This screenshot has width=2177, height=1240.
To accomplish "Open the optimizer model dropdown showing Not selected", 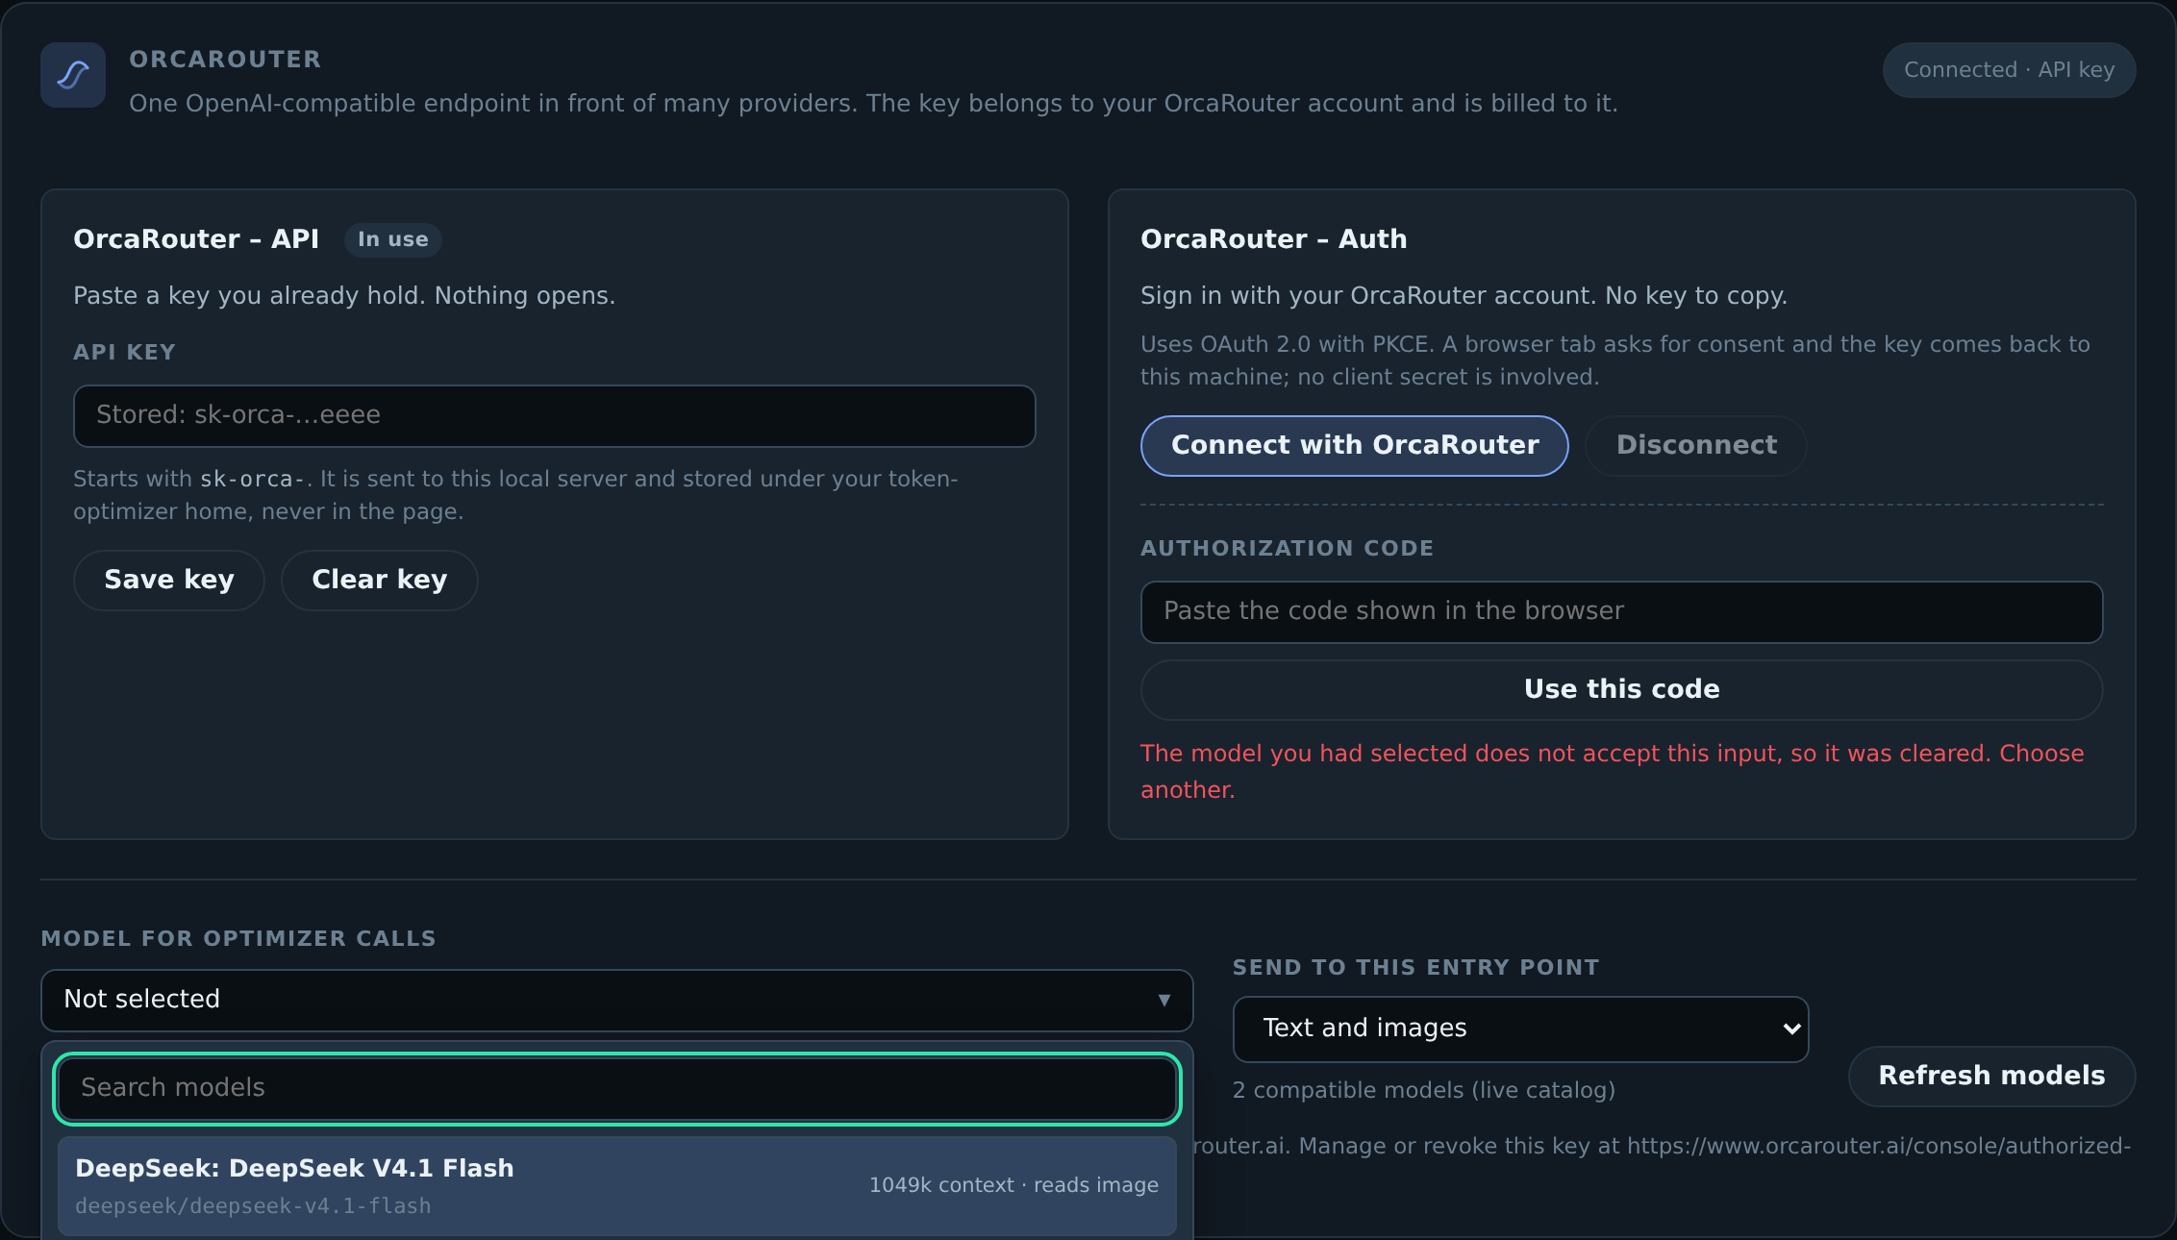I will (x=617, y=1000).
